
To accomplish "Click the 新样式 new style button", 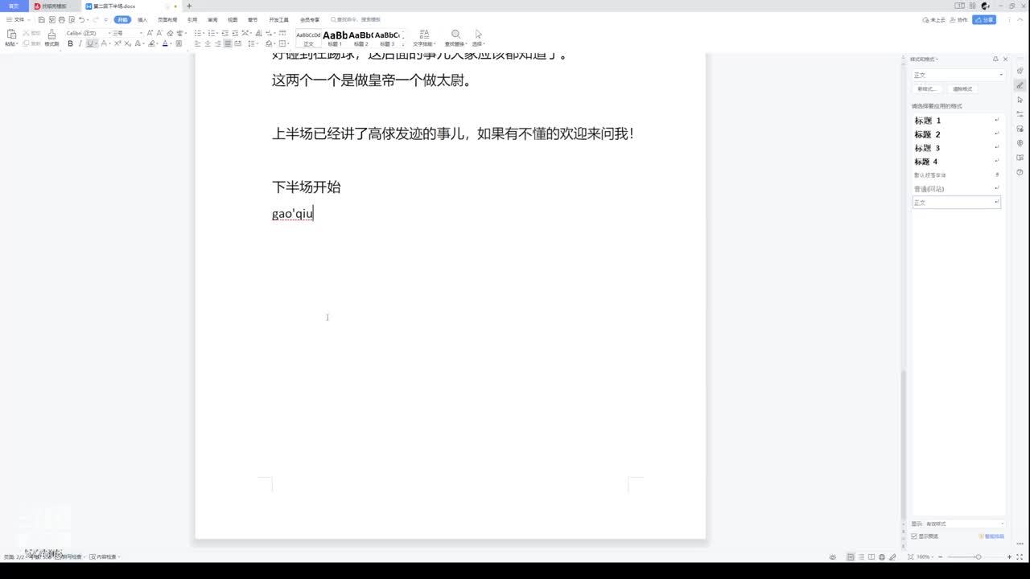I will point(927,88).
